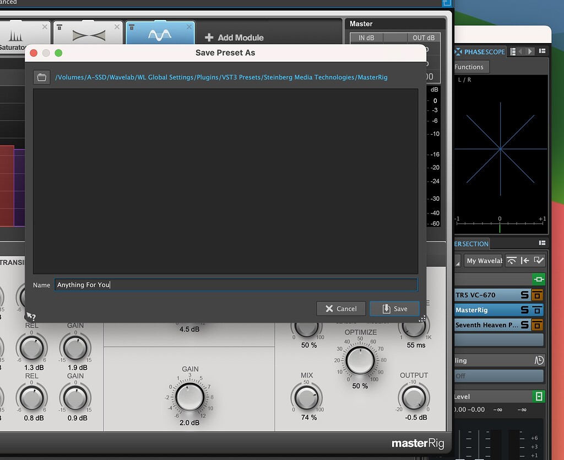Bypass the Seventh Heaven plugin slot

coord(538,325)
